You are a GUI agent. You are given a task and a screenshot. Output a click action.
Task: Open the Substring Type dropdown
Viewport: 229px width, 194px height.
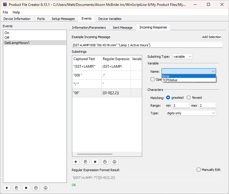(182, 57)
